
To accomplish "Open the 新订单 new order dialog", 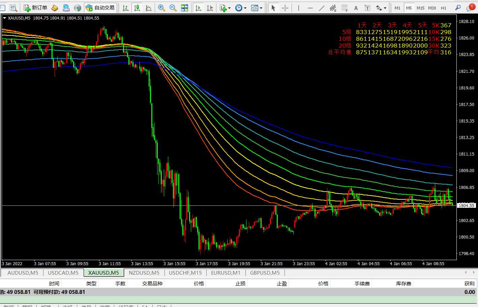I will pos(35,8).
